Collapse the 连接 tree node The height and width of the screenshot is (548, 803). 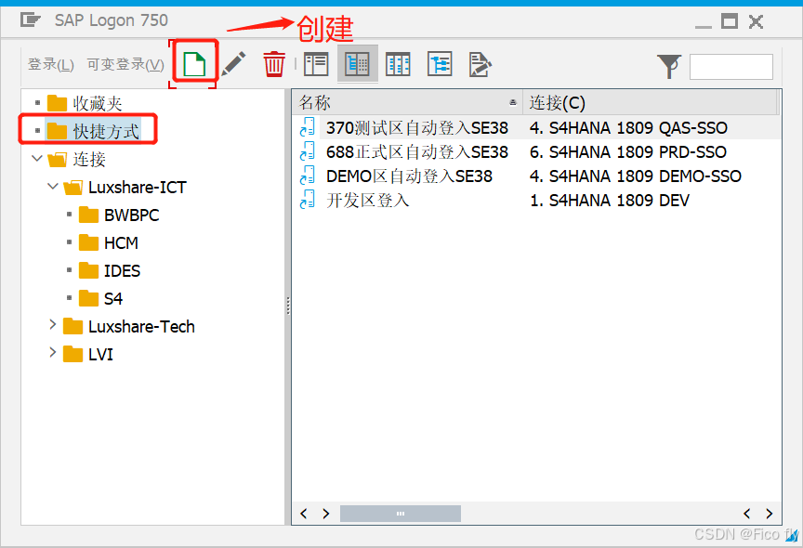pos(37,158)
